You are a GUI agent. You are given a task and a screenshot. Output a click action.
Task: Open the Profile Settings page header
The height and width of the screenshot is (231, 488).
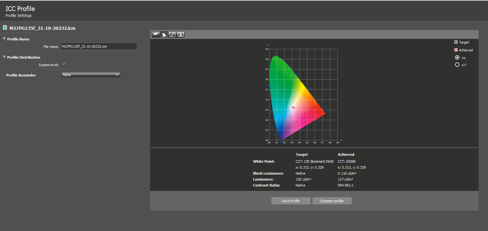click(x=19, y=15)
